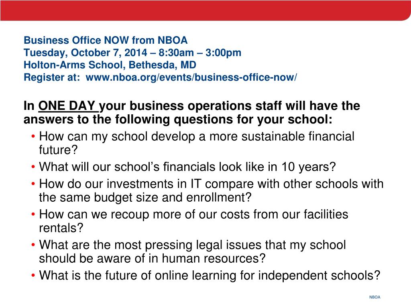Click the 'Holton-Arms School, Bethesda, MD' location line
Viewport: 411px width, 308px height.
click(x=110, y=65)
